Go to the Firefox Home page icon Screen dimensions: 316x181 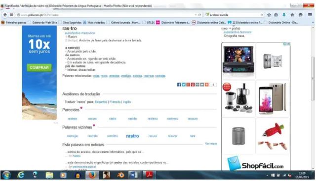pos(292,15)
